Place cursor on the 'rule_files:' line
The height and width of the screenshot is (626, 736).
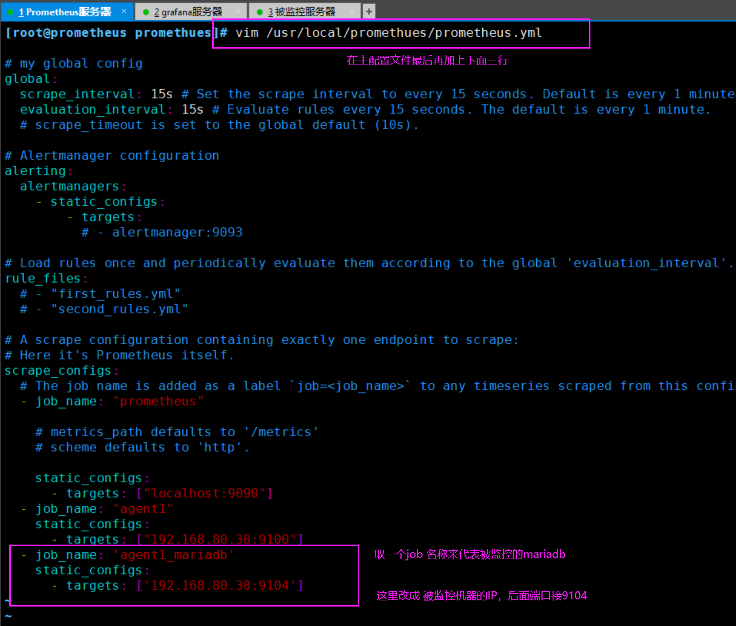(x=46, y=278)
